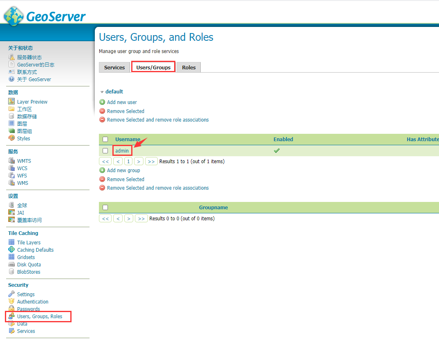
Task: Open Gridsets configuration
Action: click(x=25, y=257)
